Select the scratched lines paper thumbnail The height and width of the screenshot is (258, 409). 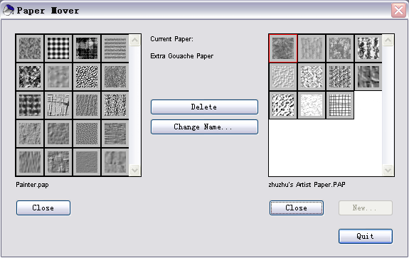click(58, 105)
